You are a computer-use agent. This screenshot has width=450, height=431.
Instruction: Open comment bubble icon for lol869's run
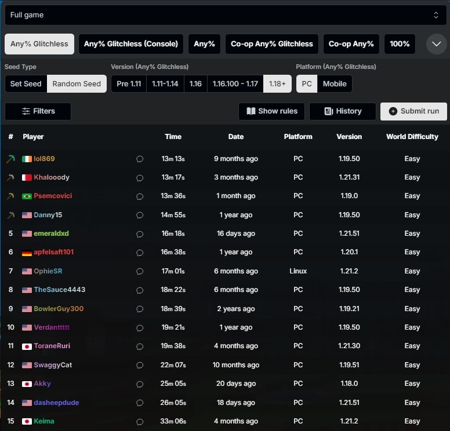tap(140, 159)
